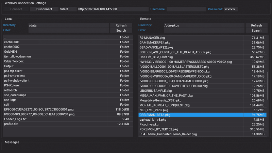Click the Disconnect button

click(44, 9)
